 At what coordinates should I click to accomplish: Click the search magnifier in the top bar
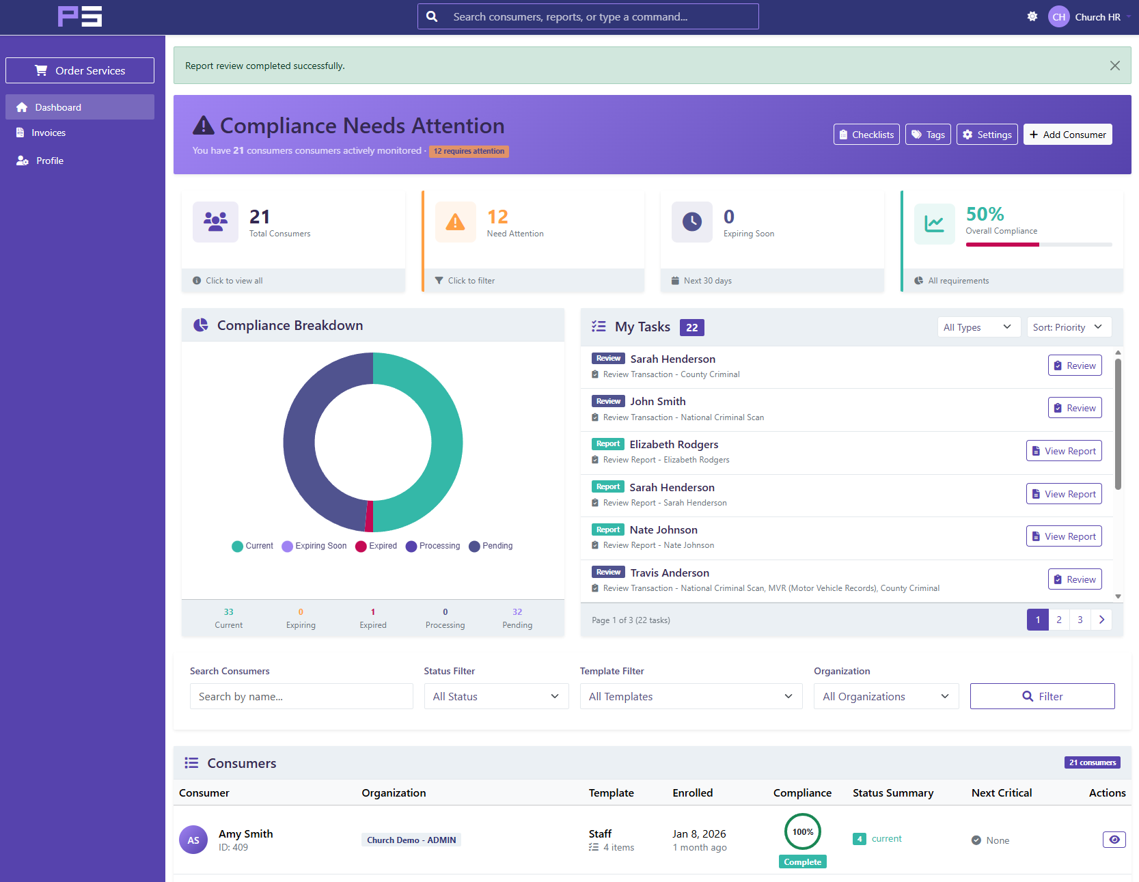click(x=432, y=16)
